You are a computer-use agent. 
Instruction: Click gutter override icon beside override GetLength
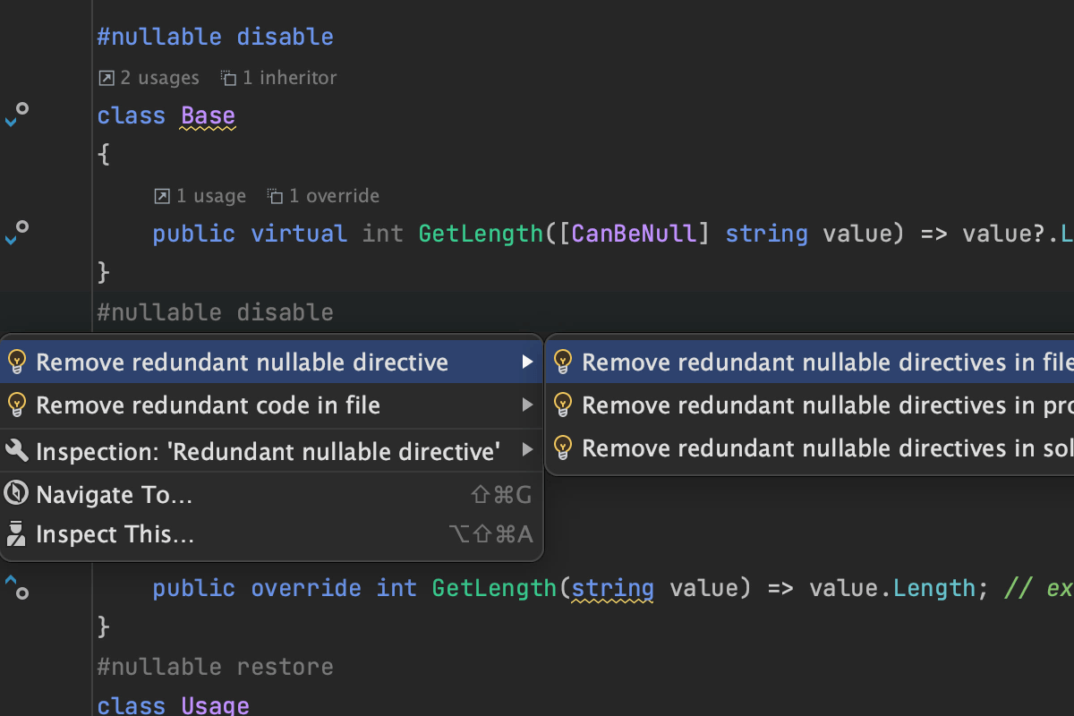tap(16, 587)
